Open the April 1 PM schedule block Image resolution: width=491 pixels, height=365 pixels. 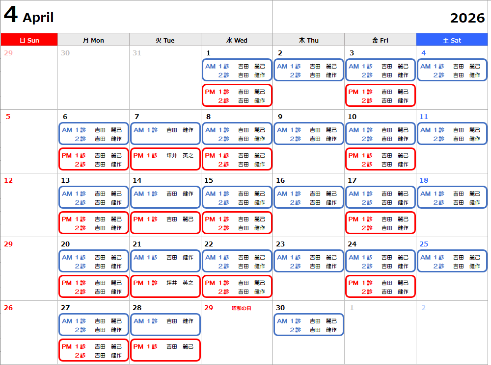click(x=237, y=96)
